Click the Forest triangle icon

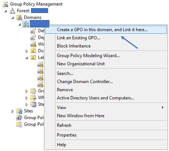point(12,11)
